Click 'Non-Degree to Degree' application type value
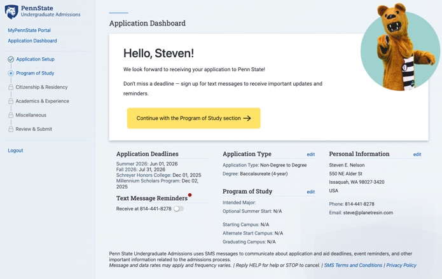442x279 pixels. click(283, 165)
